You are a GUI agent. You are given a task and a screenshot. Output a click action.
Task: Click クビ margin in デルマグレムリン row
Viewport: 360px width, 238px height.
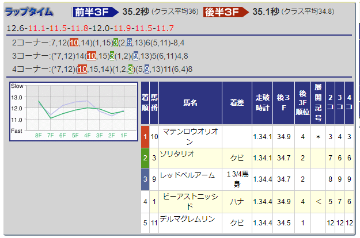click(237, 223)
